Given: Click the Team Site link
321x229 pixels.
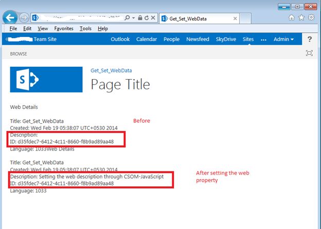Looking at the screenshot, I should pyautogui.click(x=45, y=39).
